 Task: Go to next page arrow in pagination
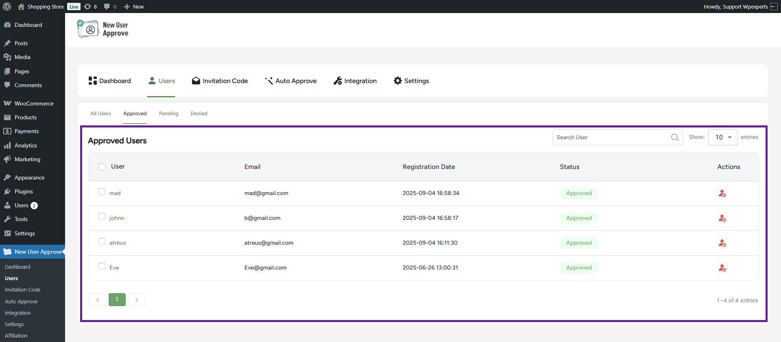[137, 300]
